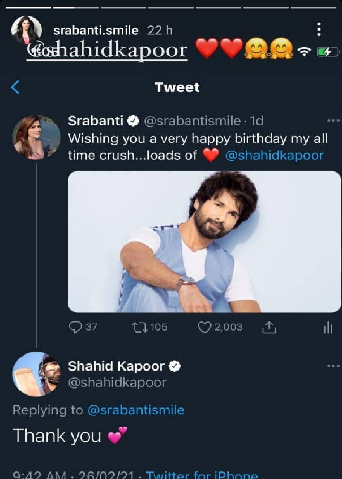Screen dimensions: 342x479
Task: Retweet Srabanti's birthday tweet
Action: point(140,327)
